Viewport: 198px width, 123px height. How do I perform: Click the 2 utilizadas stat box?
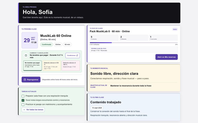(x=133, y=38)
